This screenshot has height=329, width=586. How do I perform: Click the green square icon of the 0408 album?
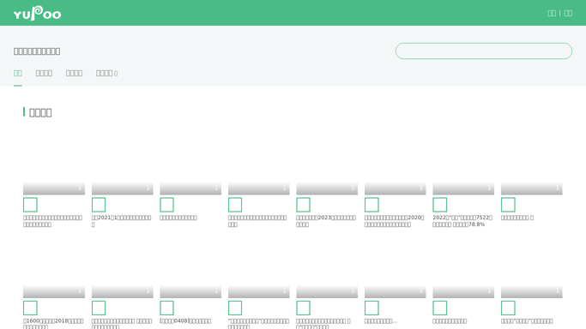[166, 308]
